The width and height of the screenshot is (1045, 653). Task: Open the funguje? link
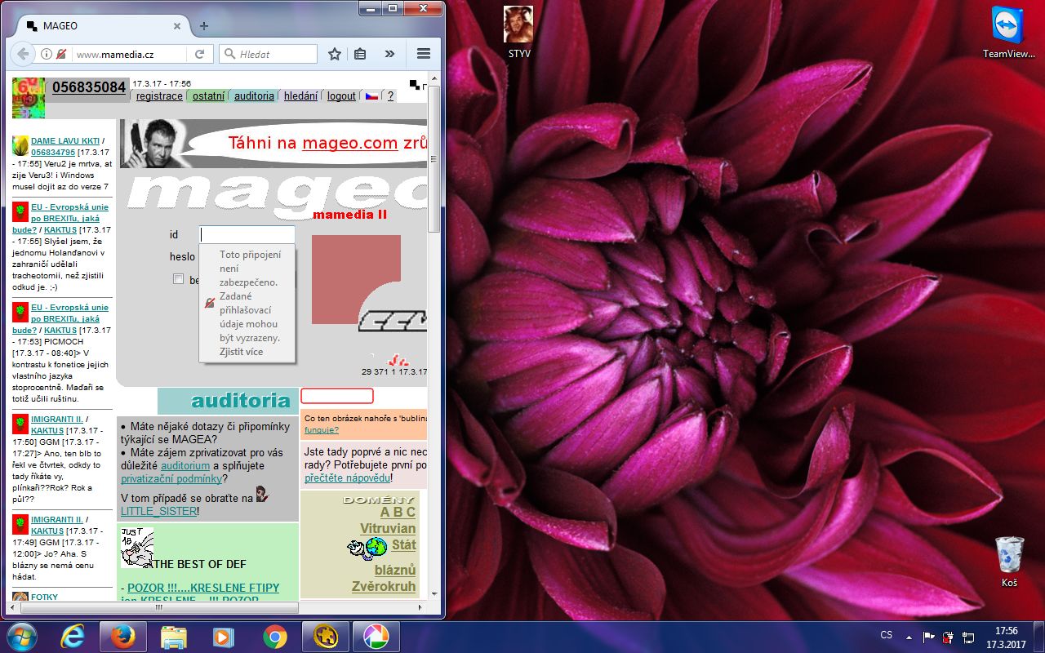(322, 429)
